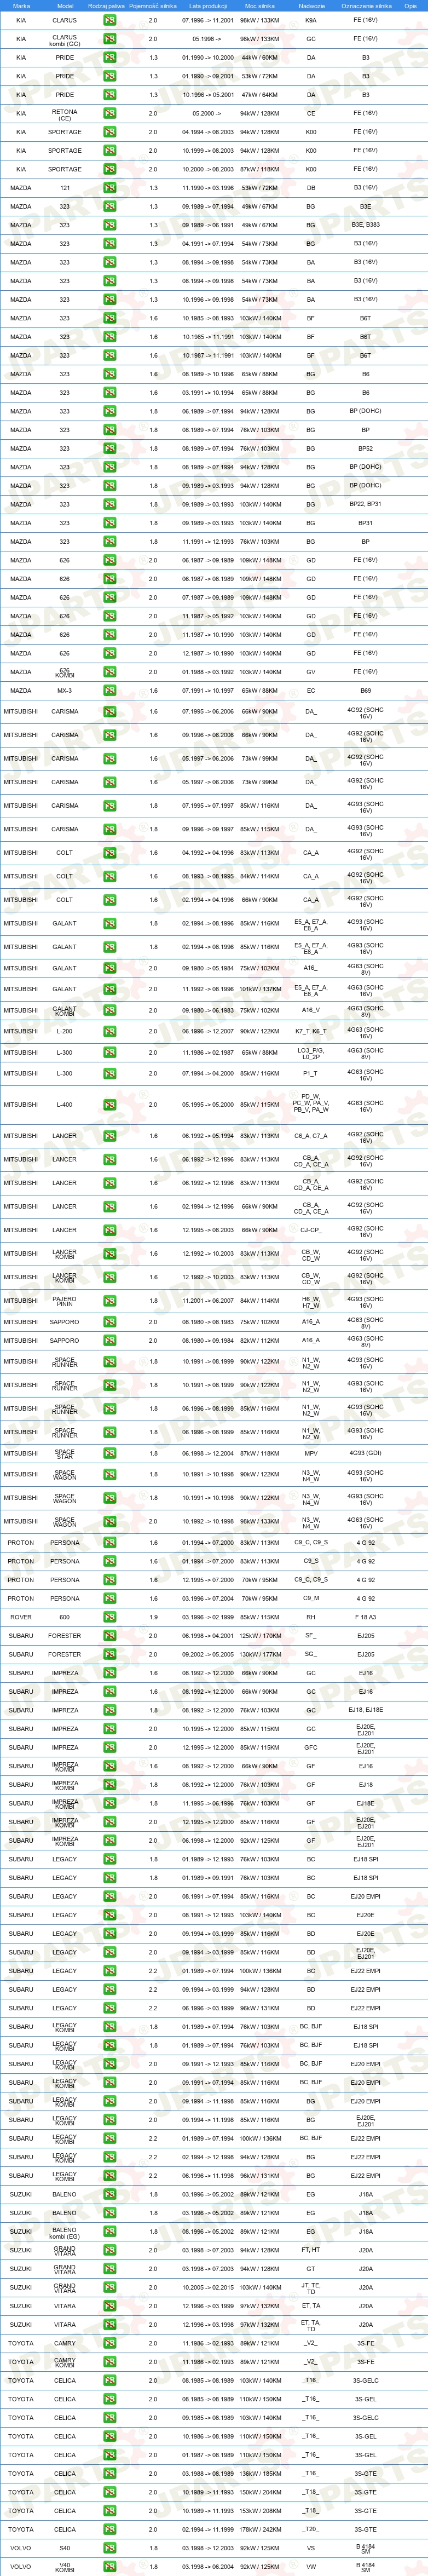Click the fuel icon for PROTON PERSONA C9_M body
The image size is (428, 2576).
coord(110,1598)
